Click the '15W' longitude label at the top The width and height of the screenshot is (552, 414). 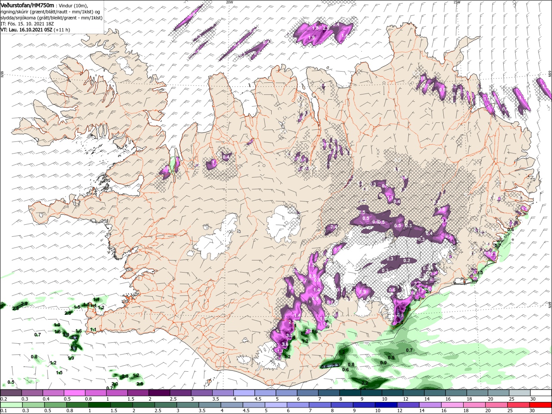[x=457, y=2]
